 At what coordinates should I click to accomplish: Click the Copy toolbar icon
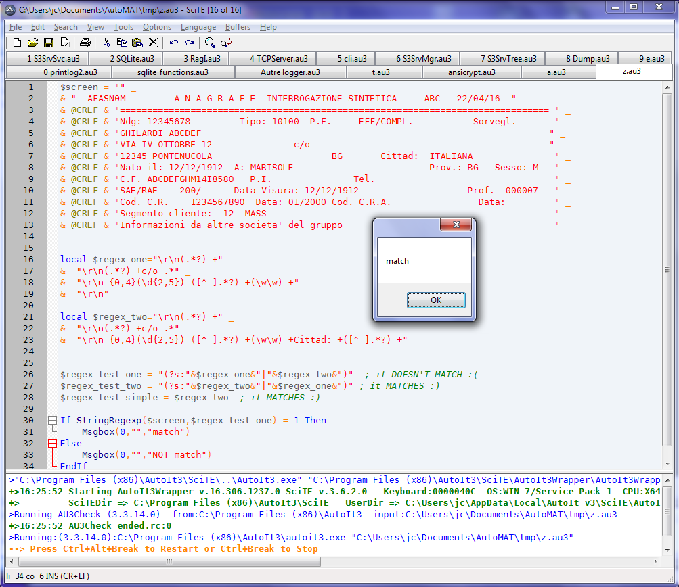(122, 43)
